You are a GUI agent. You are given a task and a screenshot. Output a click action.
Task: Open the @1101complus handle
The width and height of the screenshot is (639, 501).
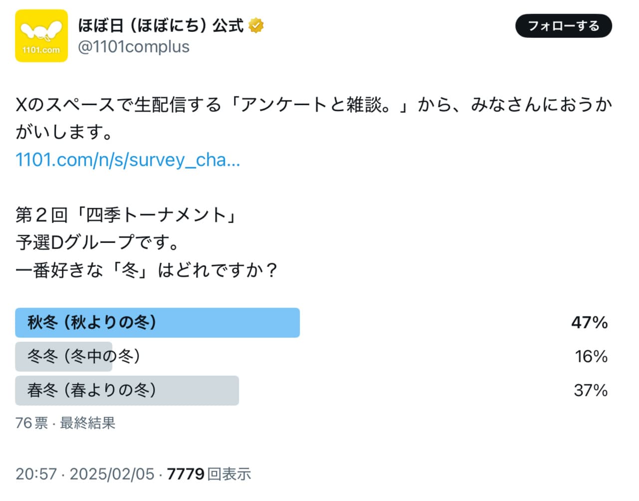(x=134, y=47)
